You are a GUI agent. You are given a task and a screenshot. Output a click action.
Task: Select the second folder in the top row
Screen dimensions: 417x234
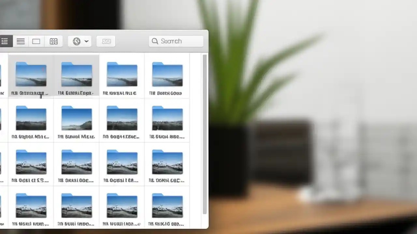click(76, 75)
